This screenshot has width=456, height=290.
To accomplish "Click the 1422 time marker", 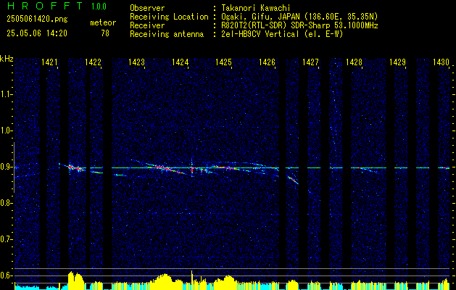I will [93, 62].
